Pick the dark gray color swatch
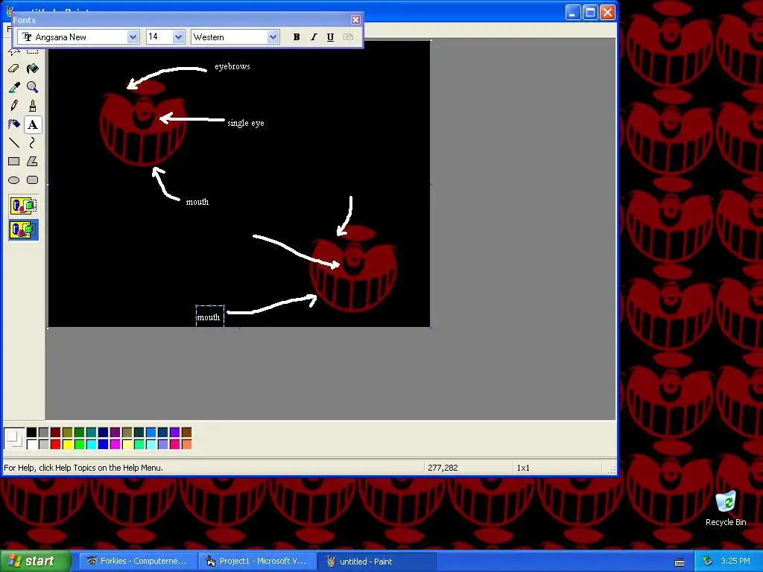763x572 pixels. [x=44, y=433]
